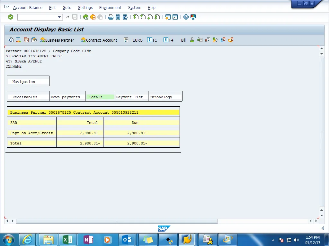Screen dimensions: 329x246
Task: Show hidden system tray icons arrow
Action: (273, 240)
